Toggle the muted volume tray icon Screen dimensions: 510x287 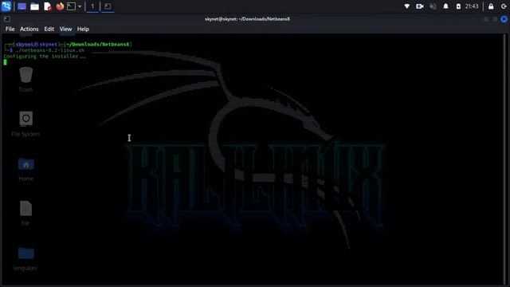tap(433, 6)
